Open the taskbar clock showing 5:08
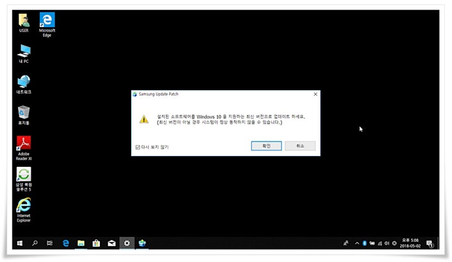This screenshot has height=262, width=452. tap(410, 243)
